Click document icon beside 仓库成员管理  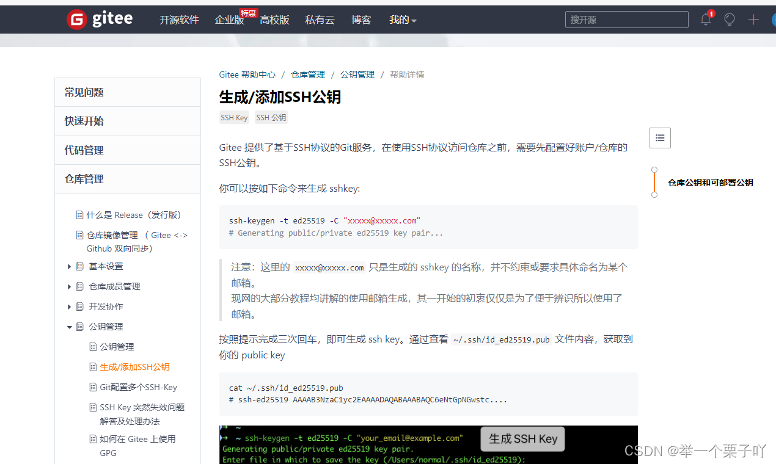[79, 286]
